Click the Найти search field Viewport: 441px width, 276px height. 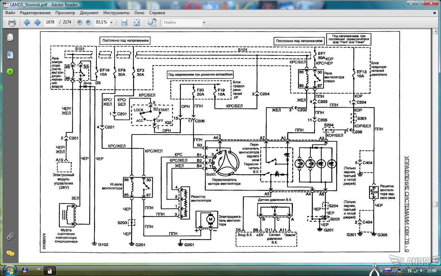coord(182,22)
